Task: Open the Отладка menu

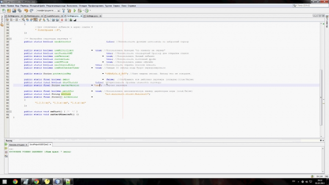Action: click(83, 6)
